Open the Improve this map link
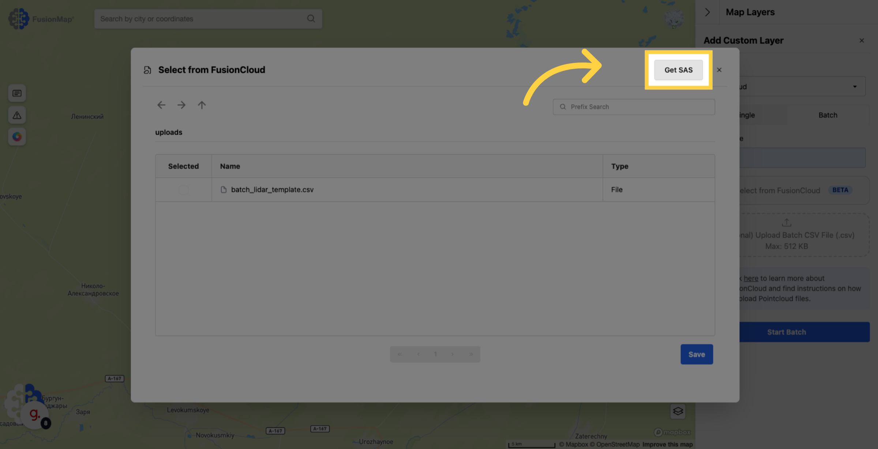 point(667,444)
